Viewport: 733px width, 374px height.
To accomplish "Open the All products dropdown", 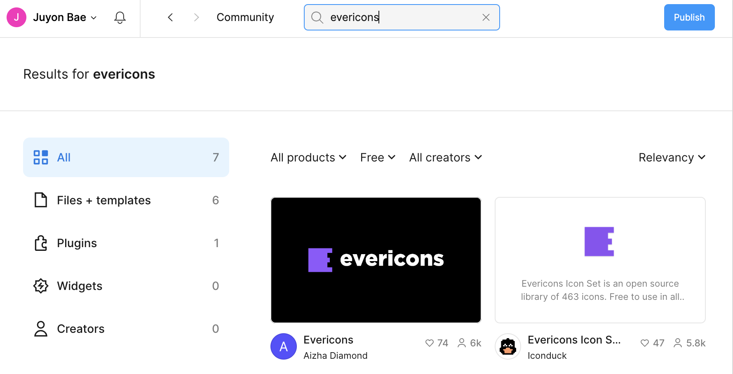I will [x=308, y=157].
